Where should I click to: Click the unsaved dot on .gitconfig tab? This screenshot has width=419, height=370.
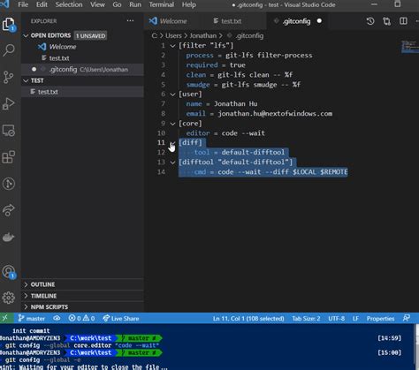click(x=319, y=21)
